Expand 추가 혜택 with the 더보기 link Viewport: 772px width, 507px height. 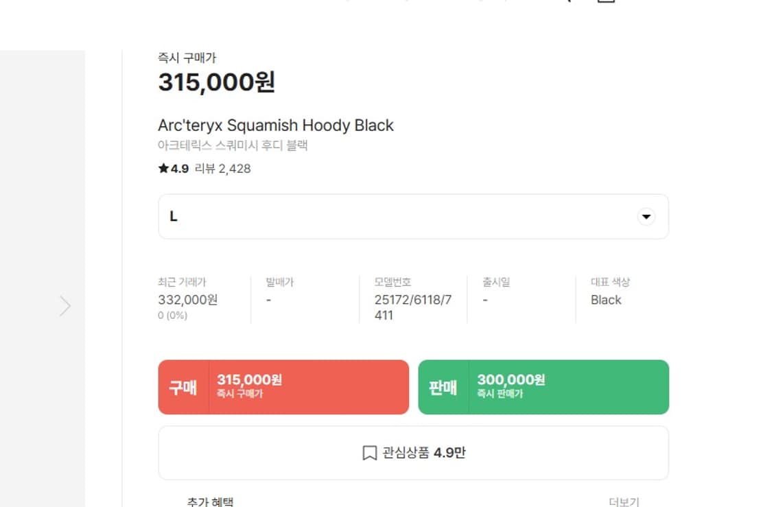point(624,502)
